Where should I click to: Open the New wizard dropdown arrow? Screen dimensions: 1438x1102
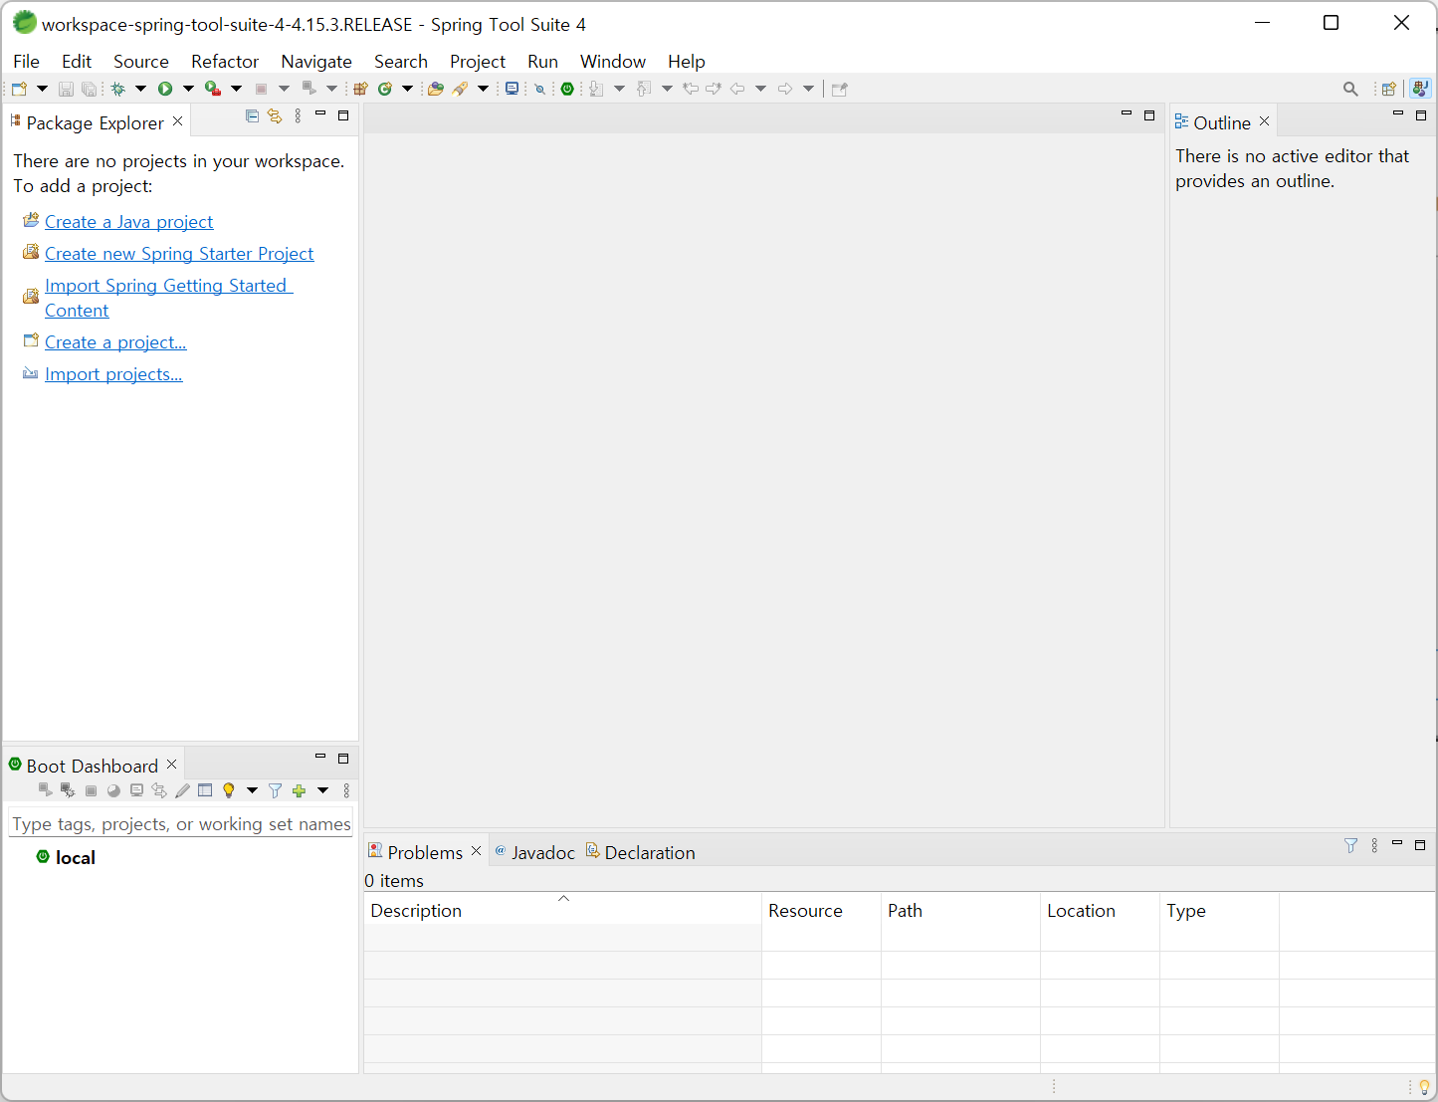[x=42, y=89]
